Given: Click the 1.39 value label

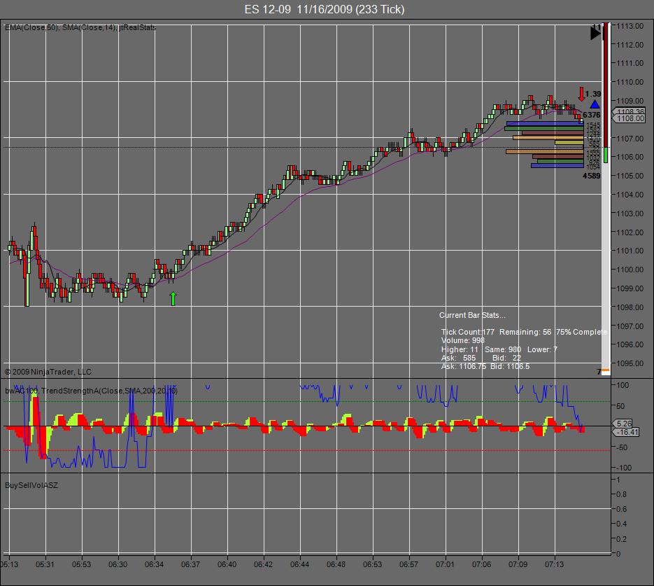Looking at the screenshot, I should [x=592, y=94].
